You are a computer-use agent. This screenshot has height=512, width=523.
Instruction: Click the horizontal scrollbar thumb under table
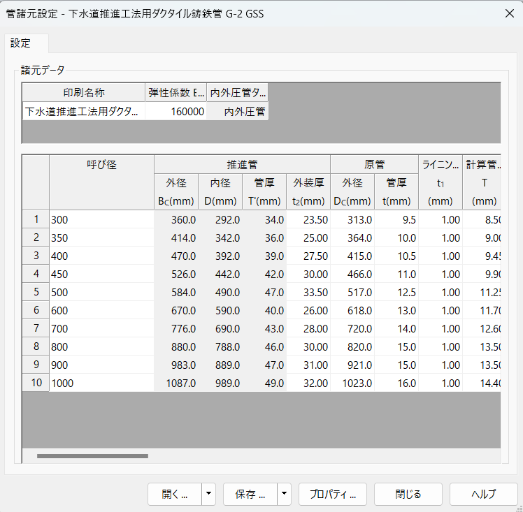coord(92,456)
